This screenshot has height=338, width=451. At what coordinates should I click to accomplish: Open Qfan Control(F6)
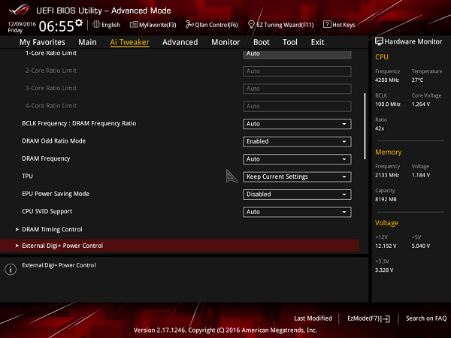coord(212,25)
